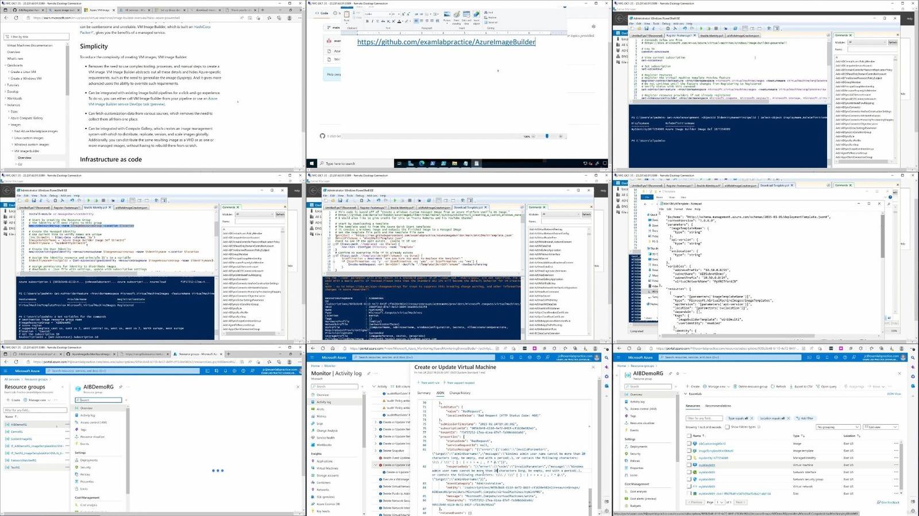The width and height of the screenshot is (919, 516).
Task: Click 'New alert rule' in activity details
Action: (x=428, y=383)
